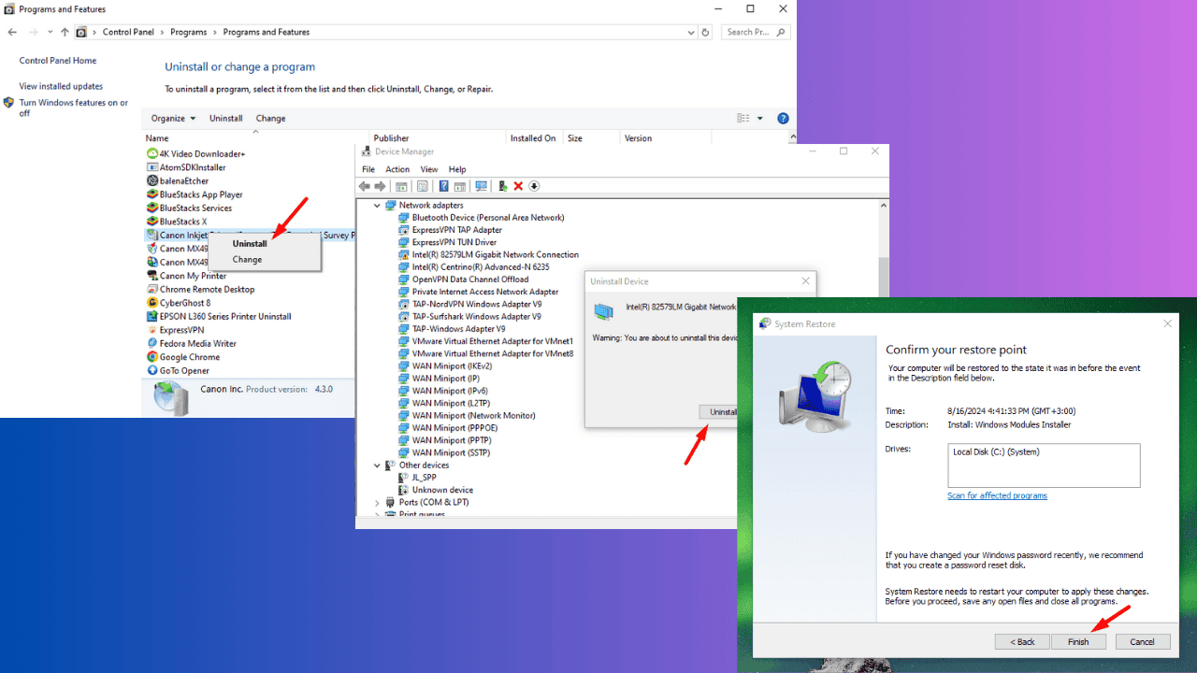
Task: Click Uninstall in Programs toolbar
Action: [226, 119]
